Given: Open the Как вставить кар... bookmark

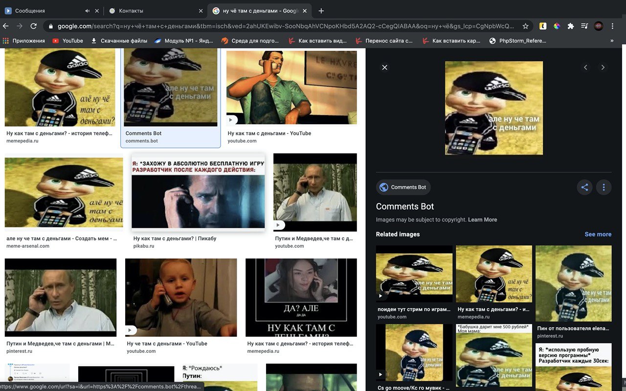Looking at the screenshot, I should pyautogui.click(x=451, y=41).
